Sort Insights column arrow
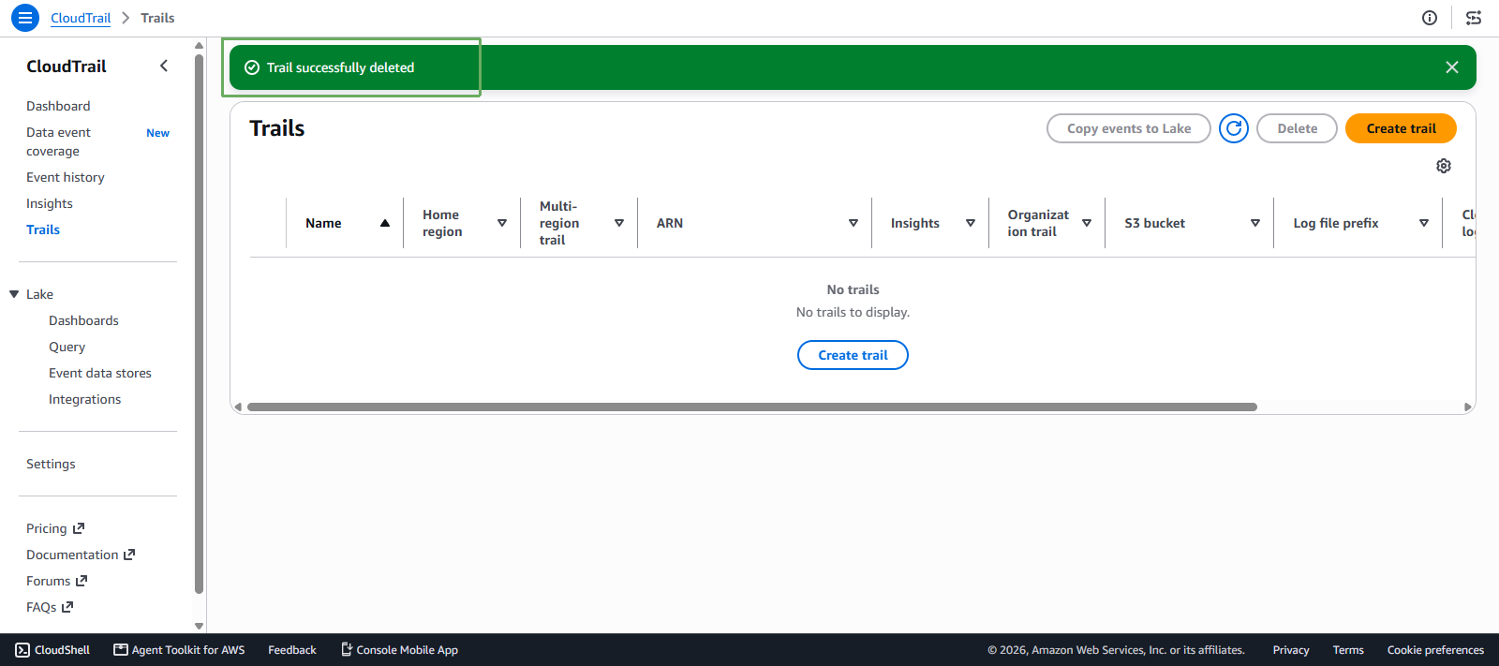Screen dimensions: 1499x666 (x=971, y=223)
